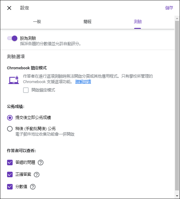Show help icon next to 分數值

tap(33, 187)
